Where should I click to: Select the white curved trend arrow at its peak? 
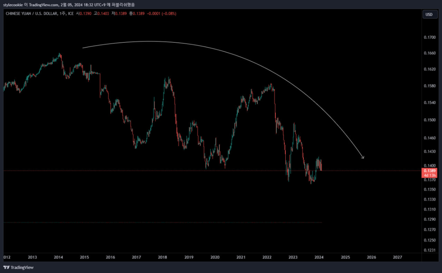click(147, 42)
